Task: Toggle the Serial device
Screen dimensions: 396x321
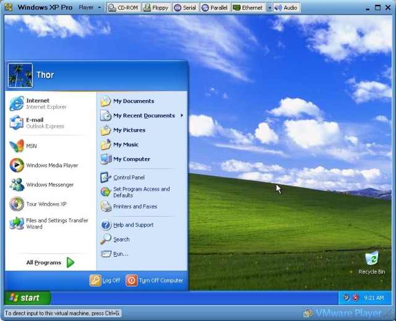Action: (185, 8)
